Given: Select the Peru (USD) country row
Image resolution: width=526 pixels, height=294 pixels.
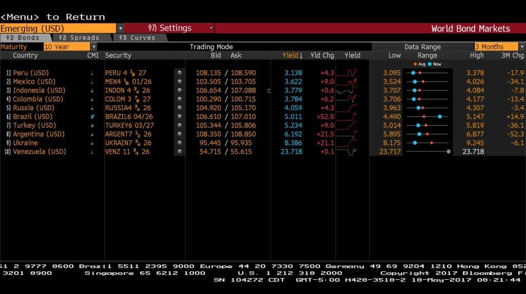Looking at the screenshot, I should point(30,72).
